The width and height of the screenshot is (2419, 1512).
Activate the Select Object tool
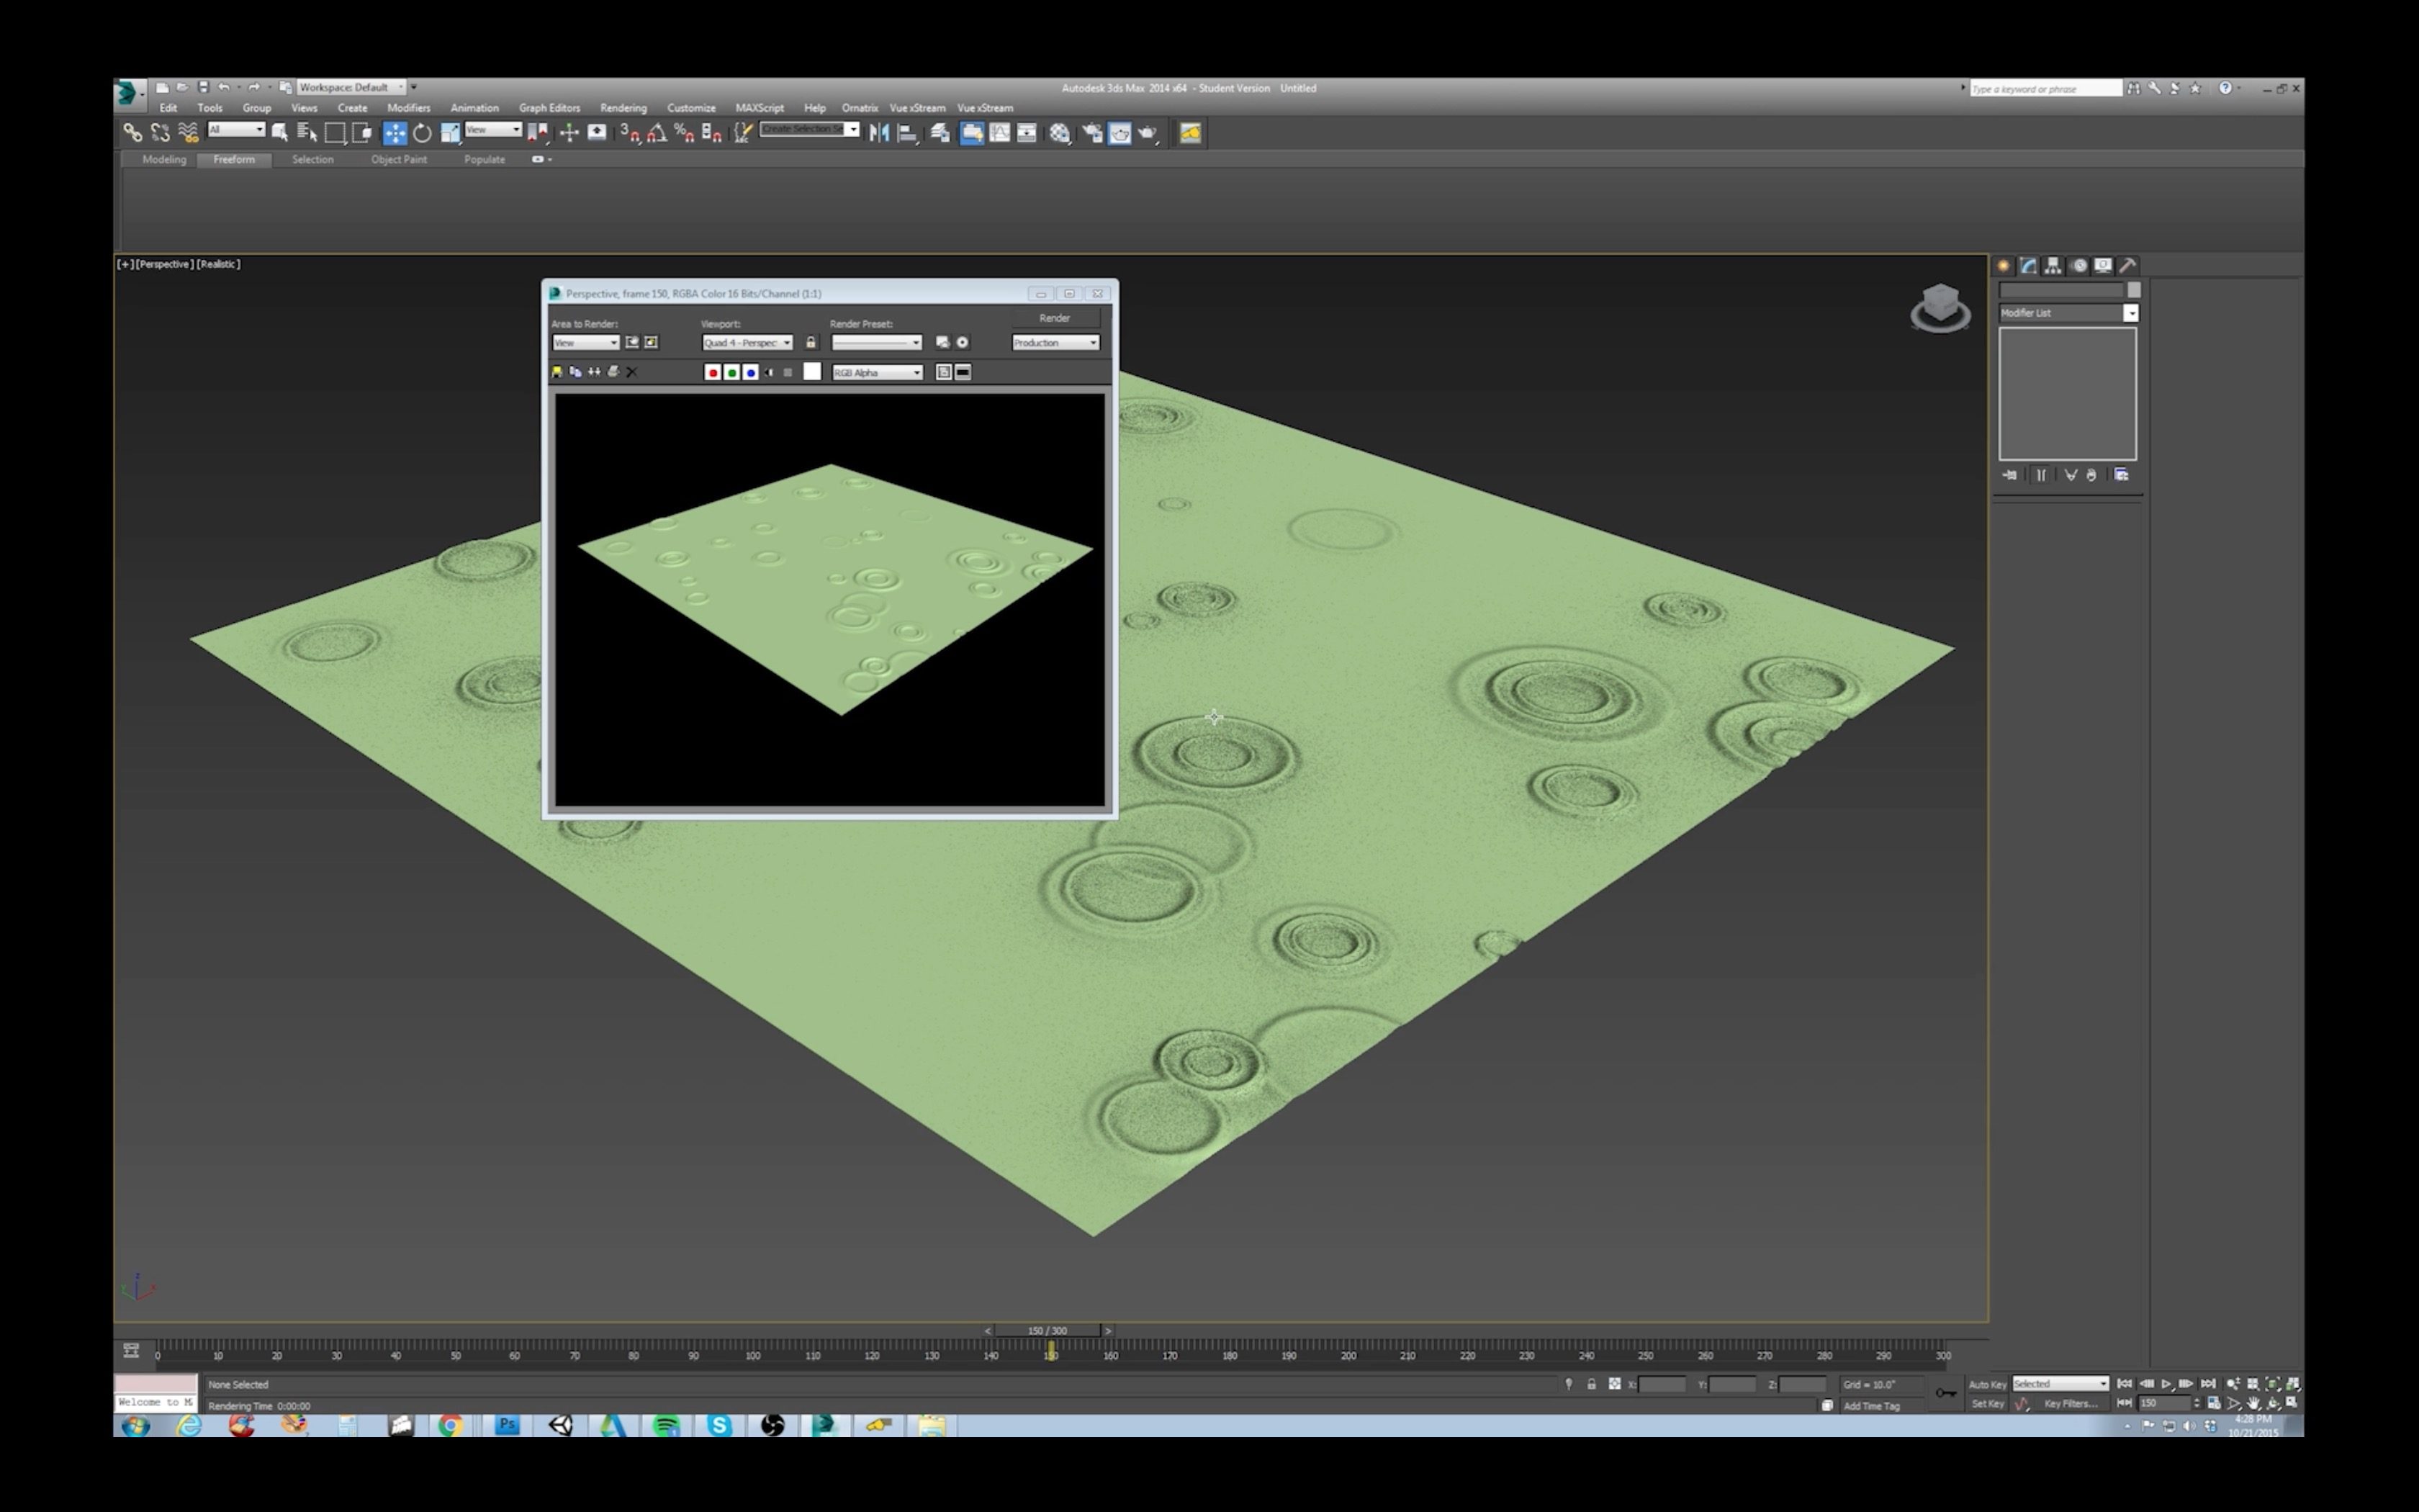point(280,132)
